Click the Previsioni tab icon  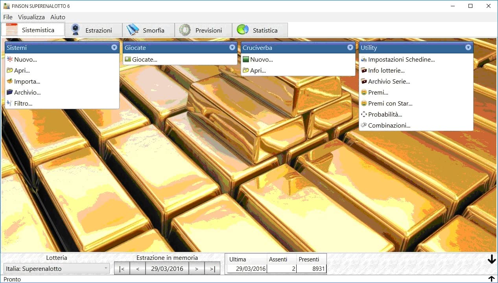185,30
